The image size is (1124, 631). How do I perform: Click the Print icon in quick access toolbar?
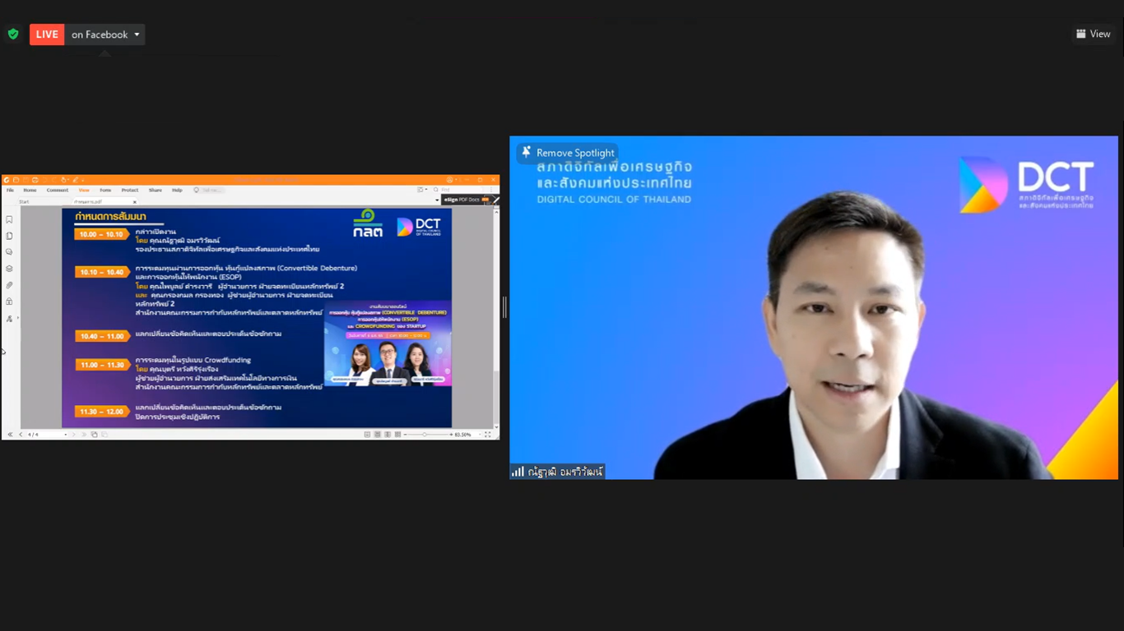pyautogui.click(x=35, y=180)
